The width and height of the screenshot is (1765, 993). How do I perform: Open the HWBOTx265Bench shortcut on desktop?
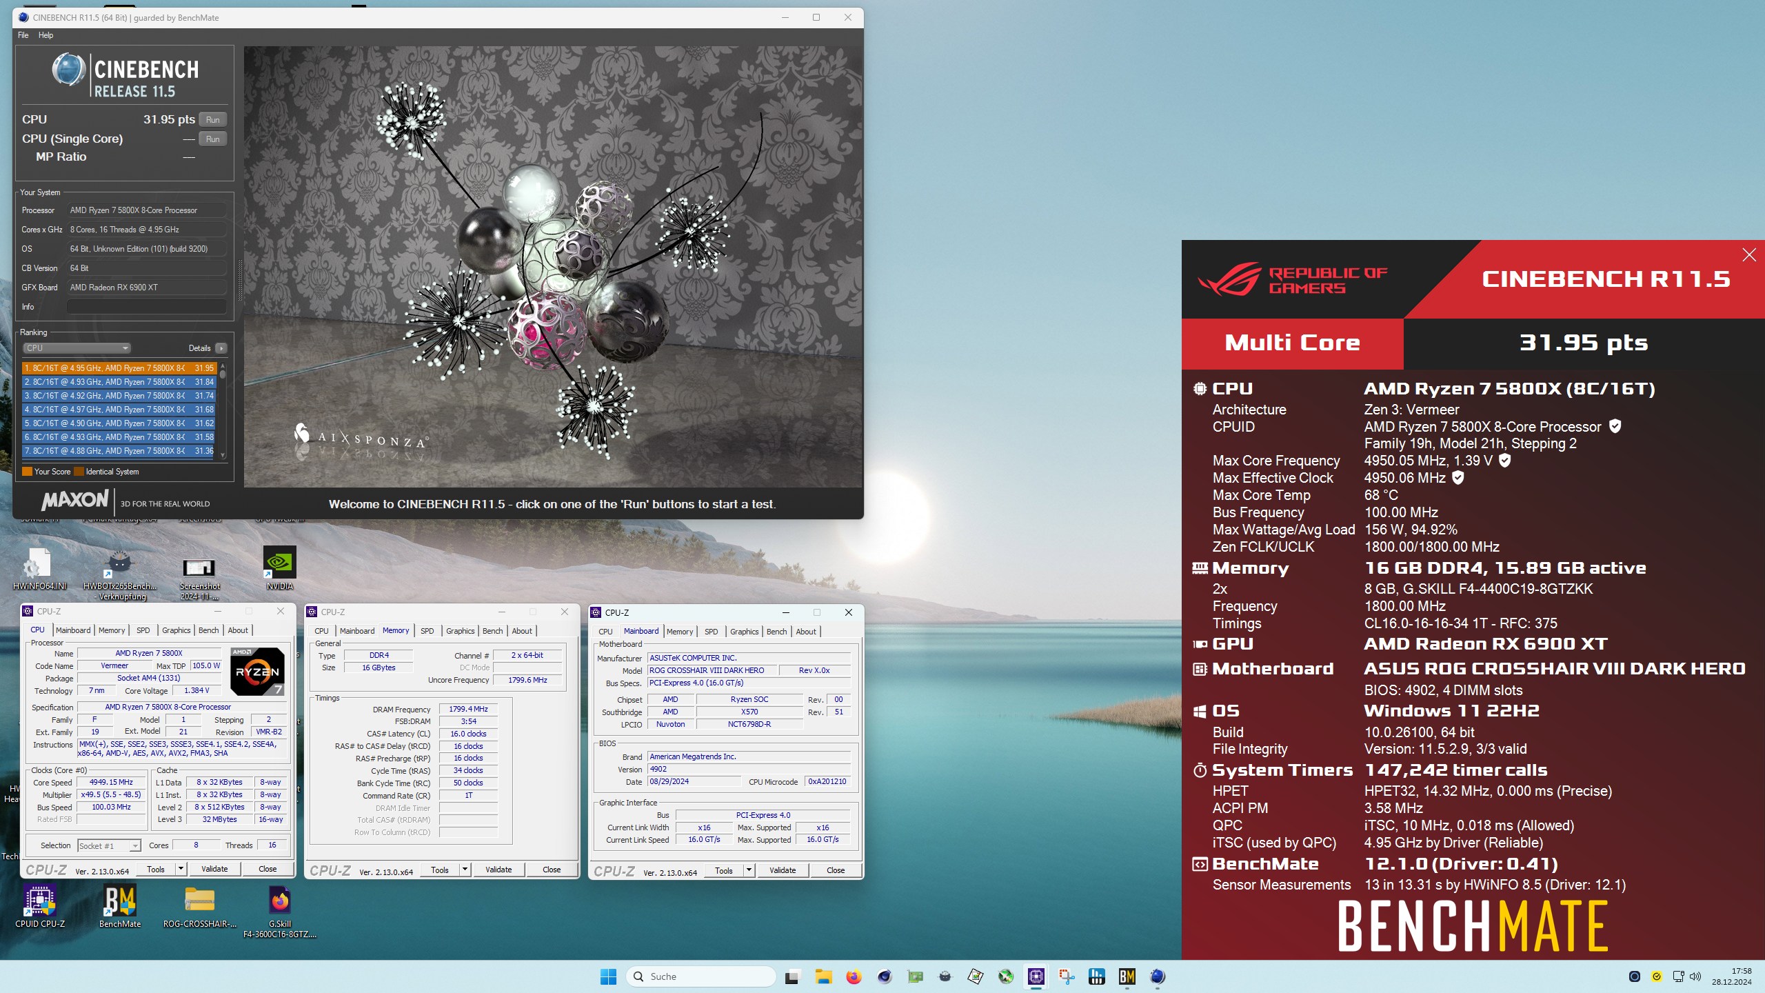click(120, 574)
